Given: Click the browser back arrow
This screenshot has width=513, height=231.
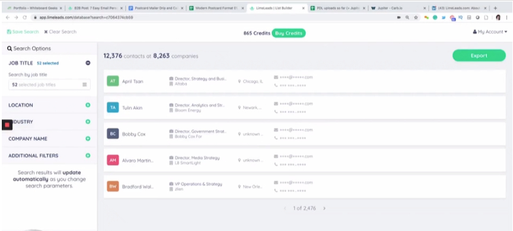Looking at the screenshot, I should point(8,17).
